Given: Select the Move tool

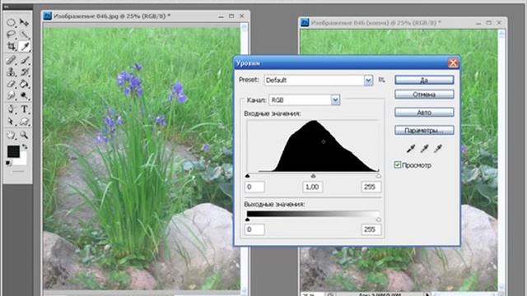Looking at the screenshot, I should pyautogui.click(x=24, y=23).
